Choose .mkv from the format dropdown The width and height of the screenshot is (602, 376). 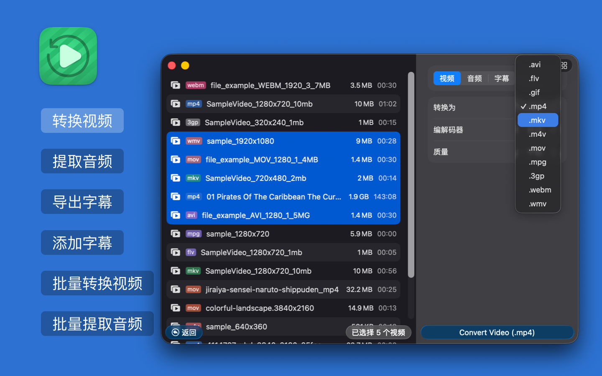click(x=537, y=120)
